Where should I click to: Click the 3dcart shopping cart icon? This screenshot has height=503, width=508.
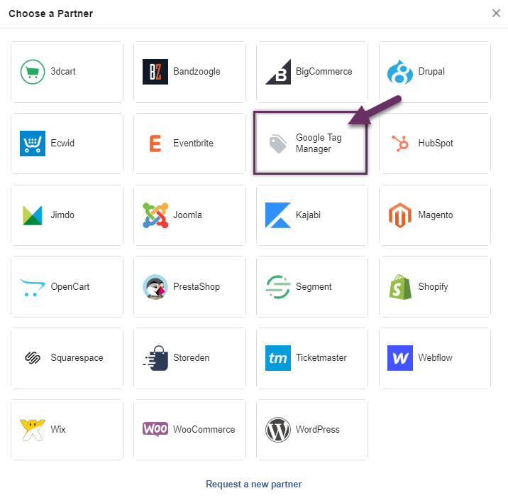[x=33, y=72]
